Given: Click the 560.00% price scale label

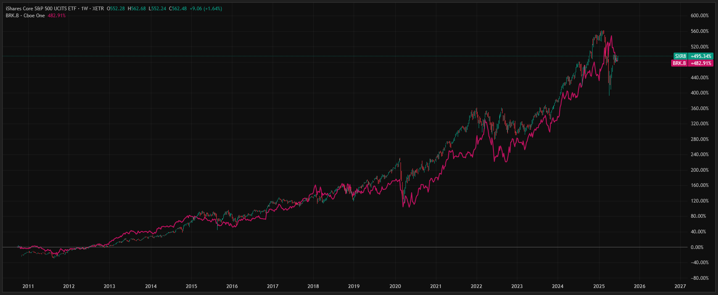Looking at the screenshot, I should (699, 31).
